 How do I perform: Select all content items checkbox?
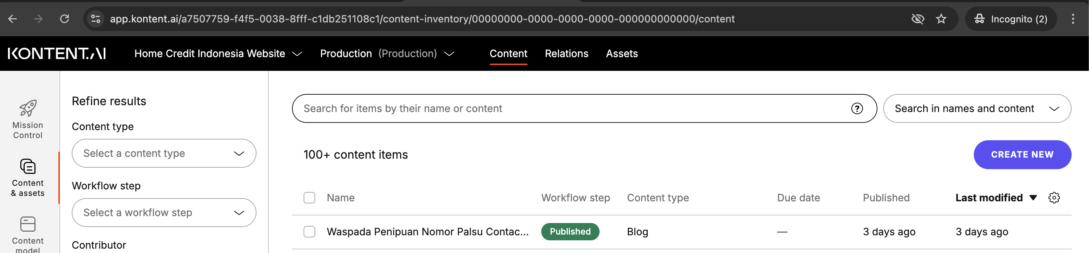[309, 198]
